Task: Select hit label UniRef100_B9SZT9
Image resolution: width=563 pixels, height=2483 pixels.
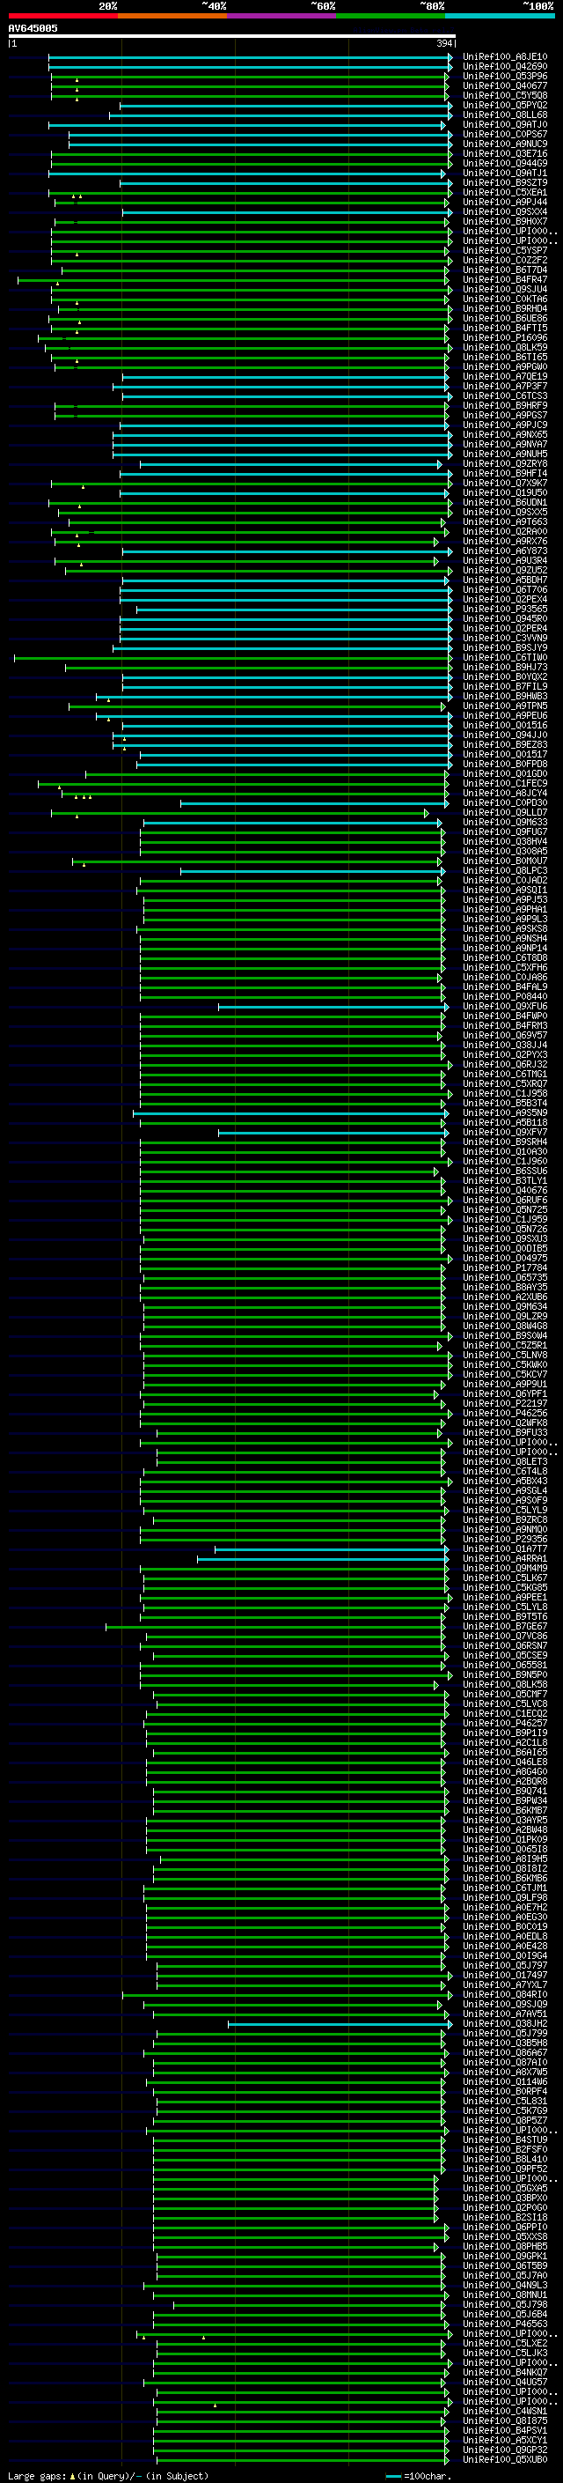Action: [x=505, y=183]
